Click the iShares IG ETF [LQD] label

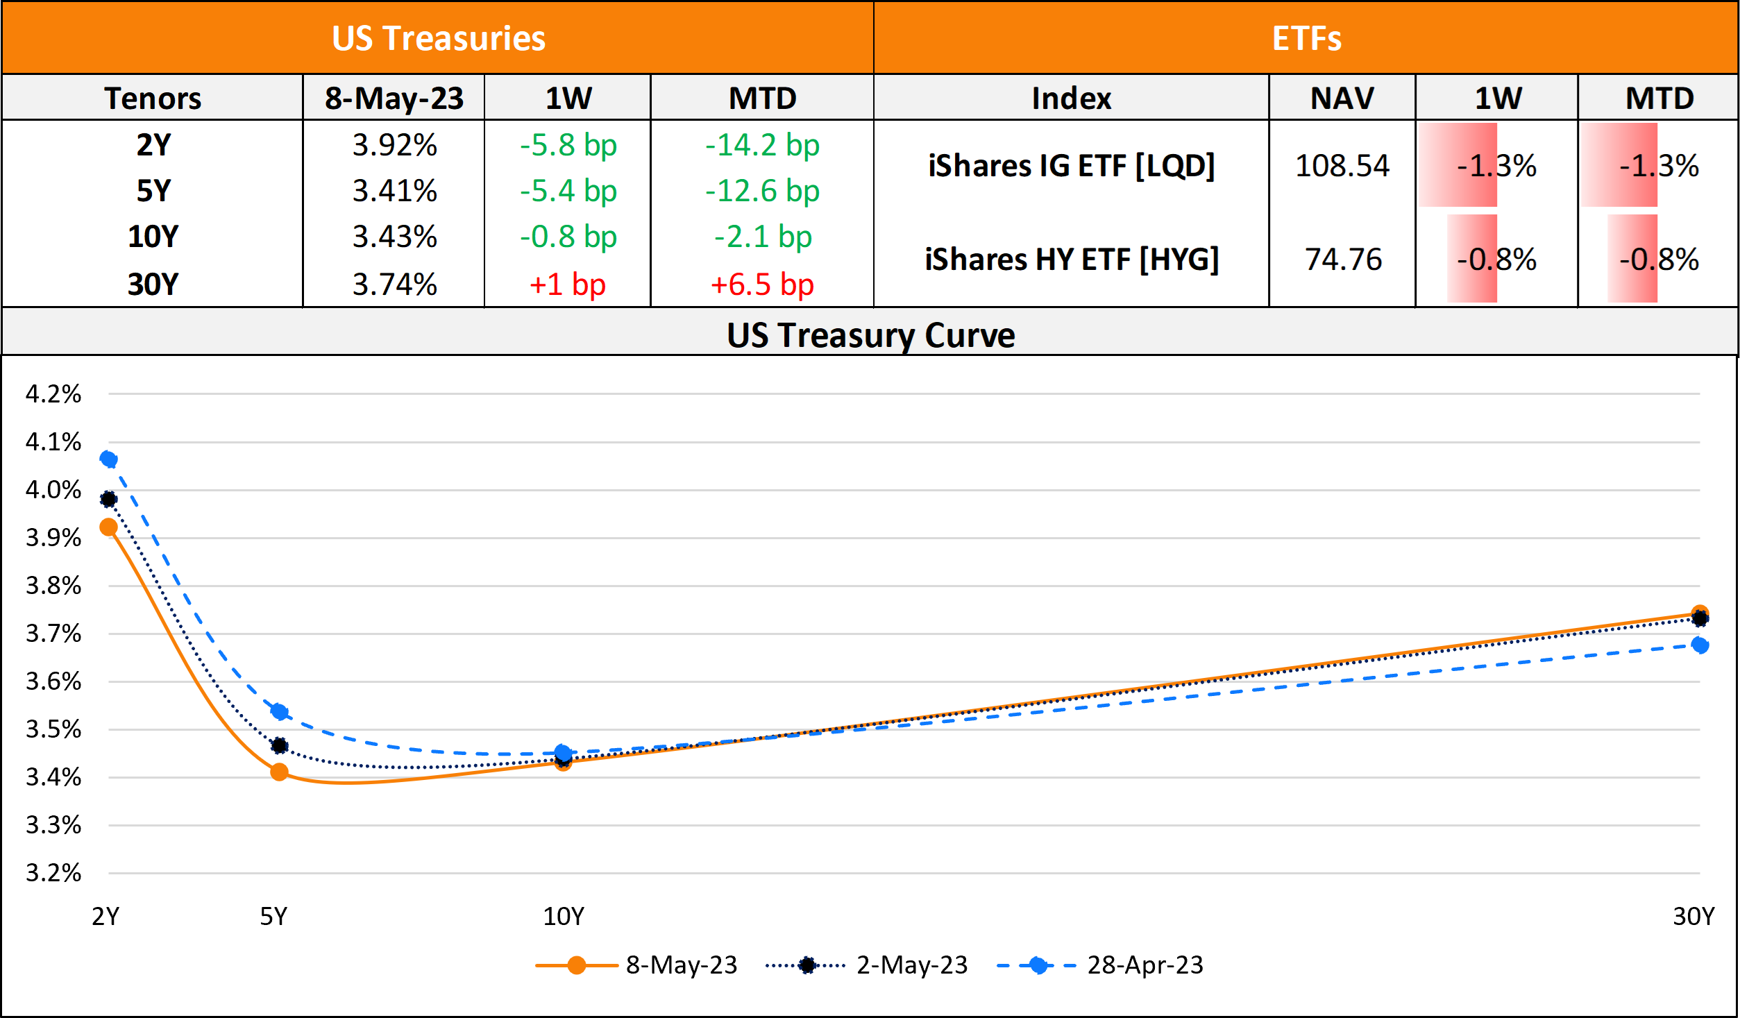[x=1071, y=166]
